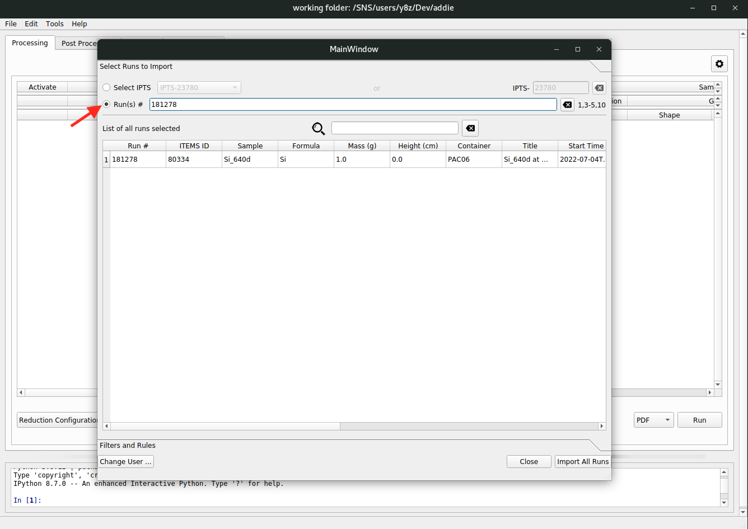
Task: Click the magnifying glass search icon
Action: tap(319, 129)
